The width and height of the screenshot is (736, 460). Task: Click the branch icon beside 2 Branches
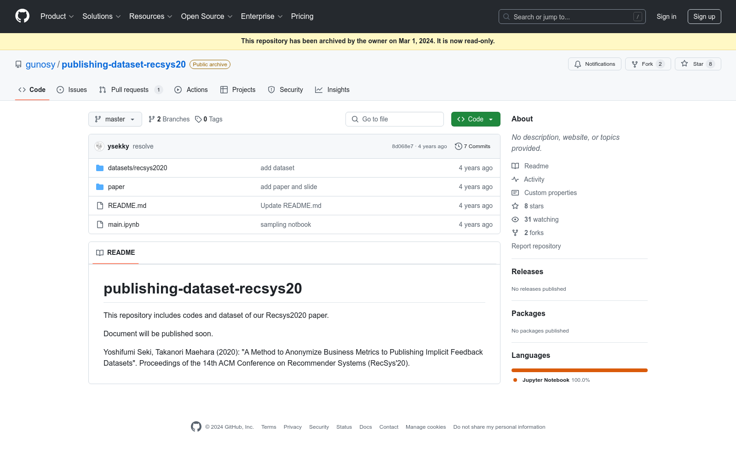coord(152,119)
